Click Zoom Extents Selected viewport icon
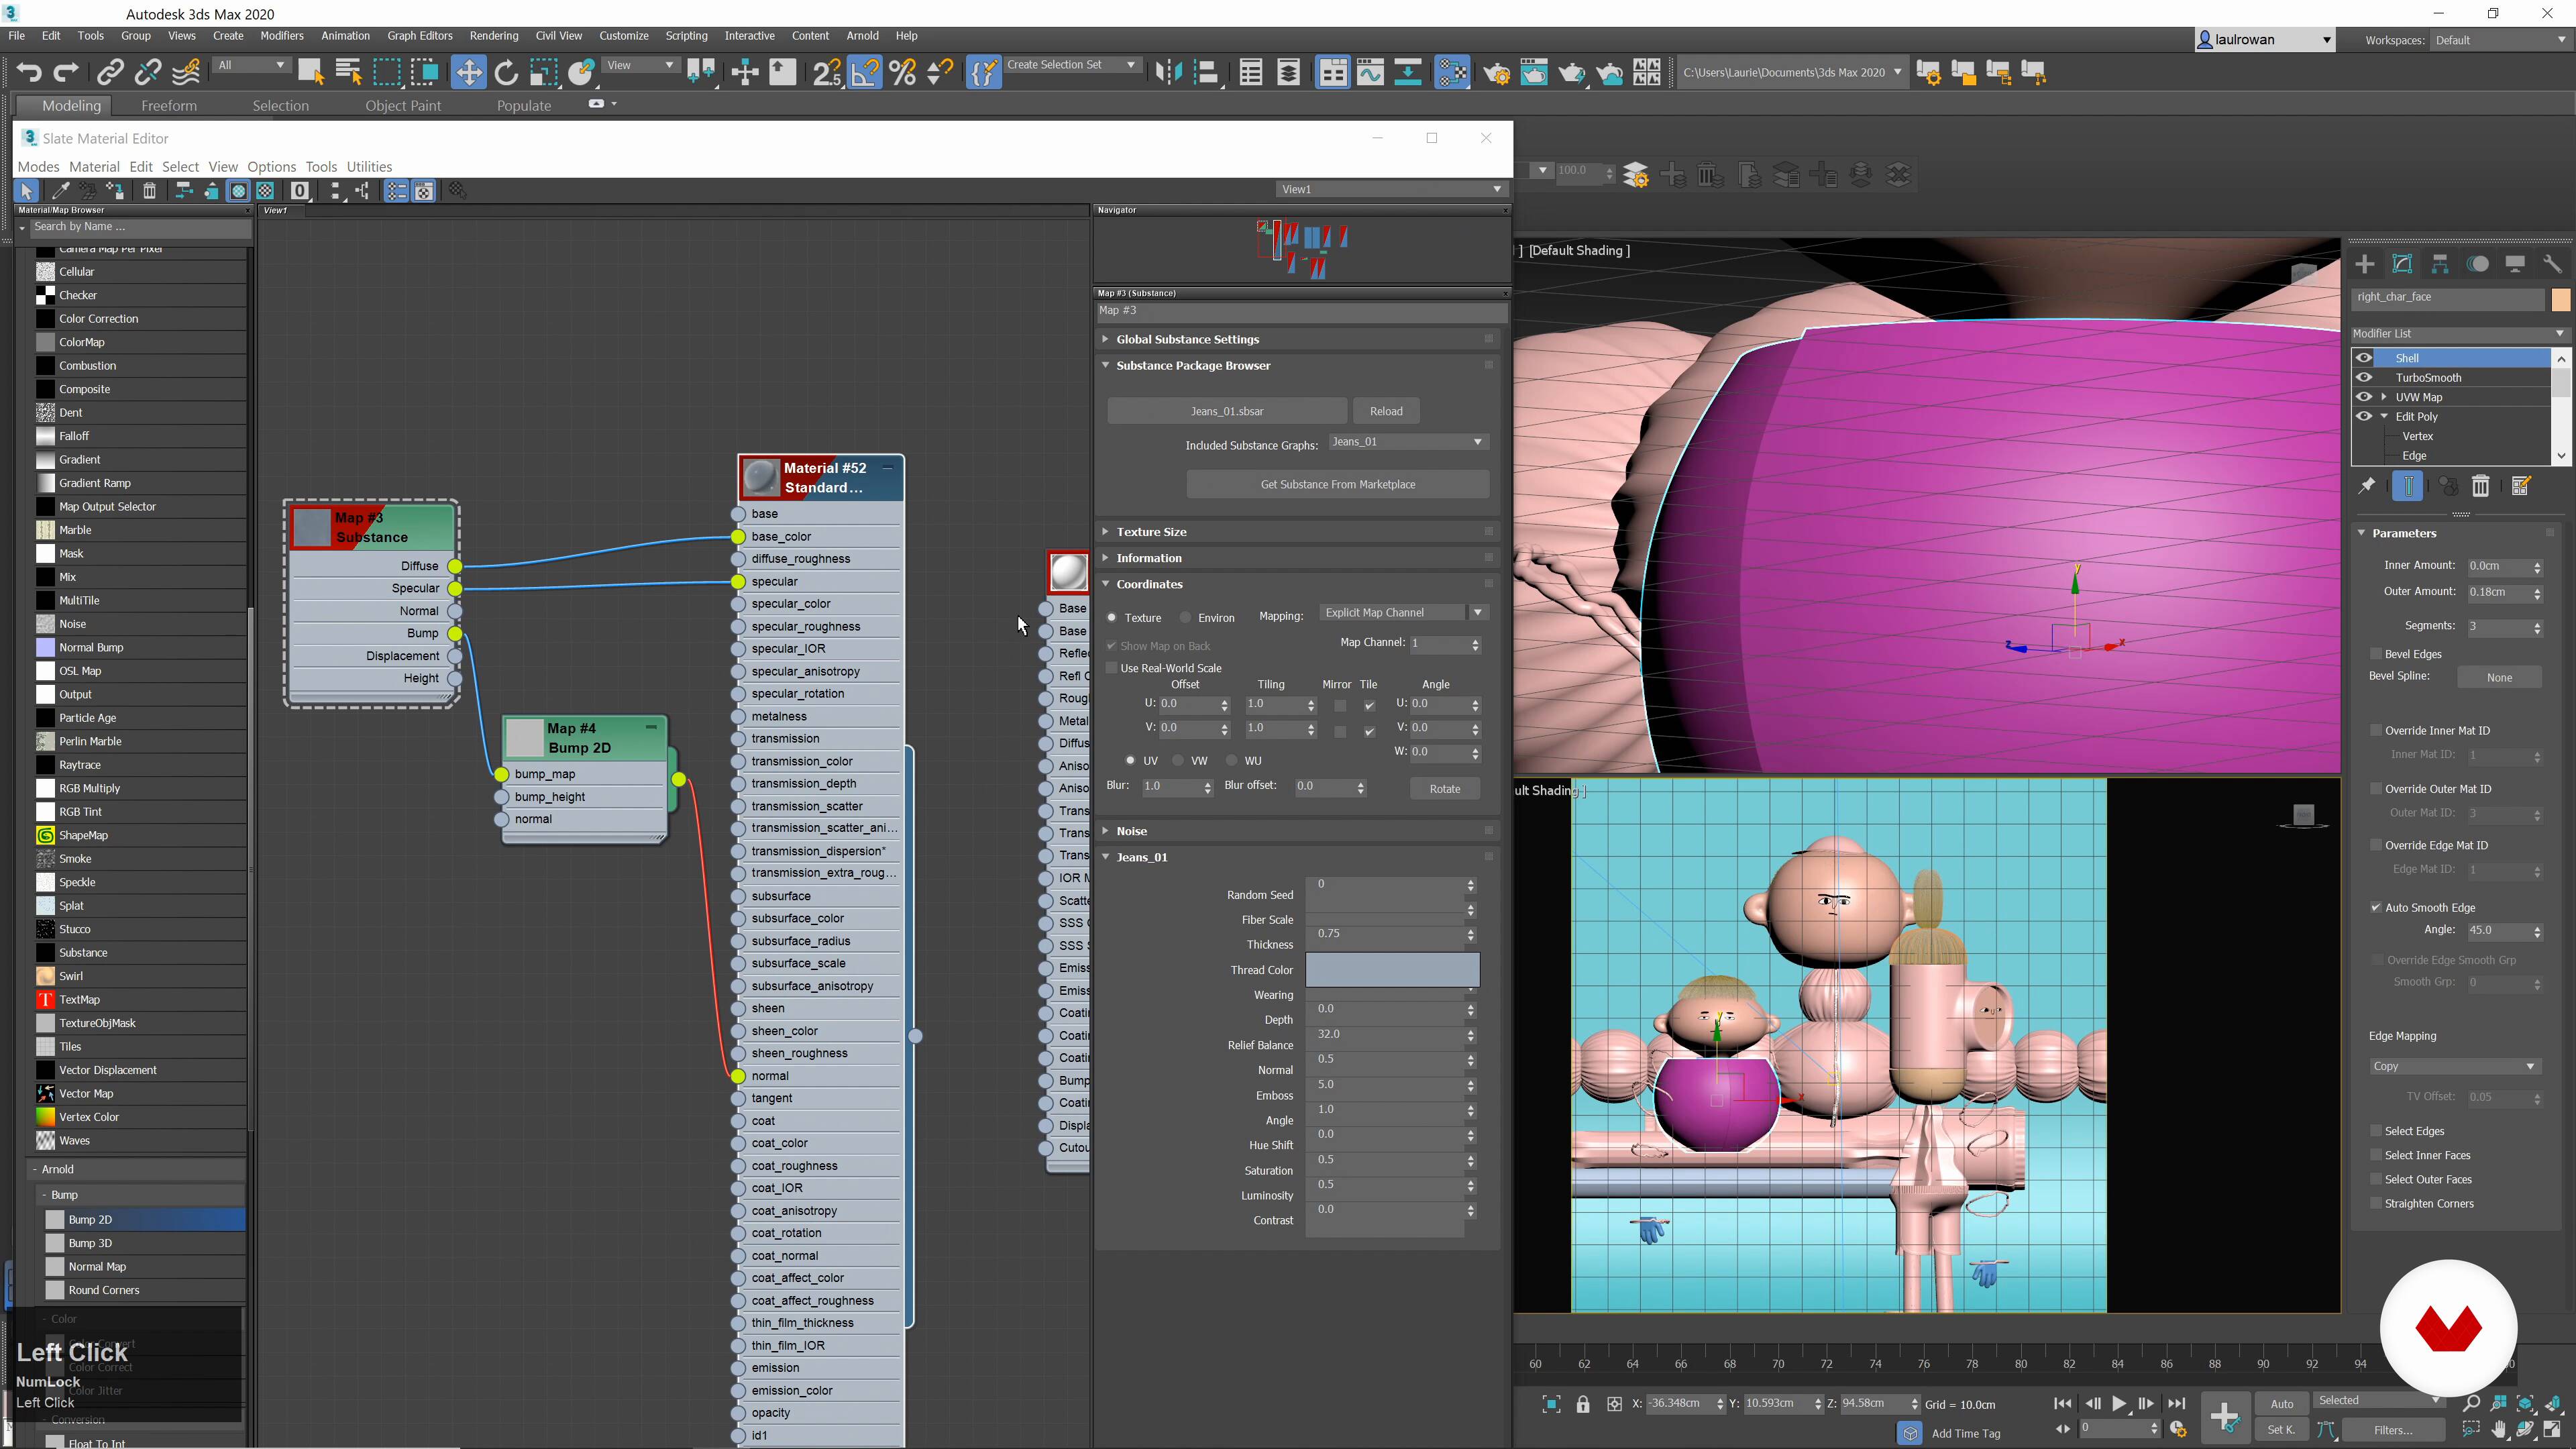 [2525, 1403]
